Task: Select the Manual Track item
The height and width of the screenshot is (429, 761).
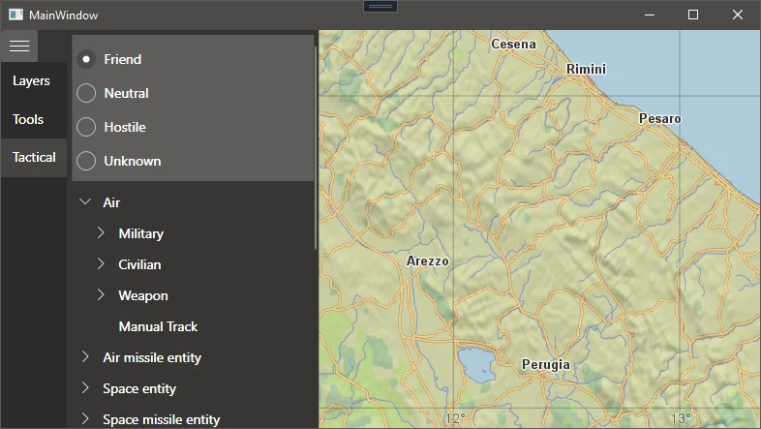Action: click(158, 326)
